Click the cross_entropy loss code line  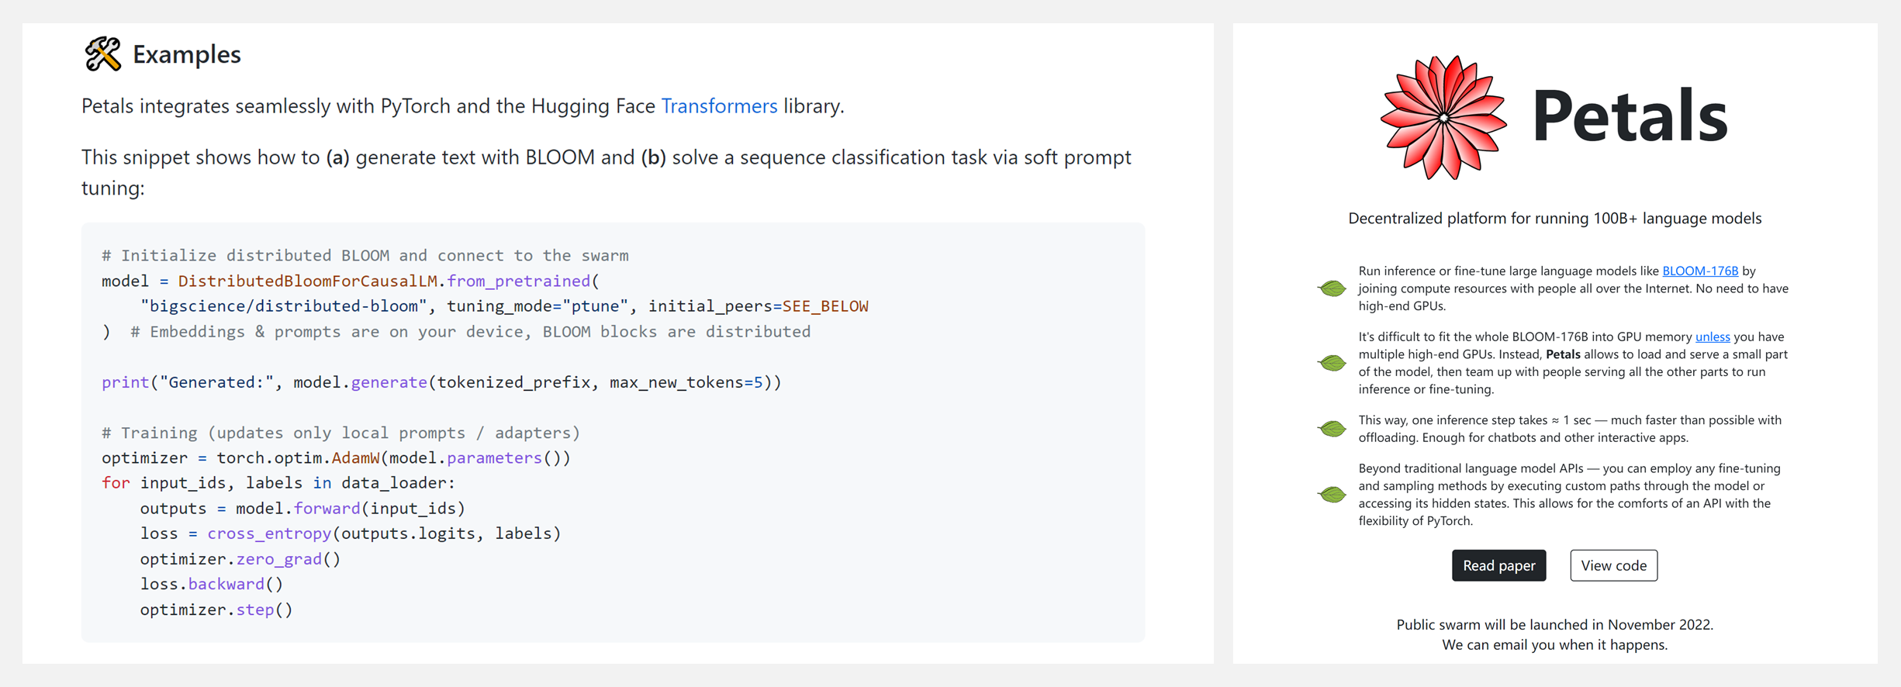pyautogui.click(x=351, y=533)
